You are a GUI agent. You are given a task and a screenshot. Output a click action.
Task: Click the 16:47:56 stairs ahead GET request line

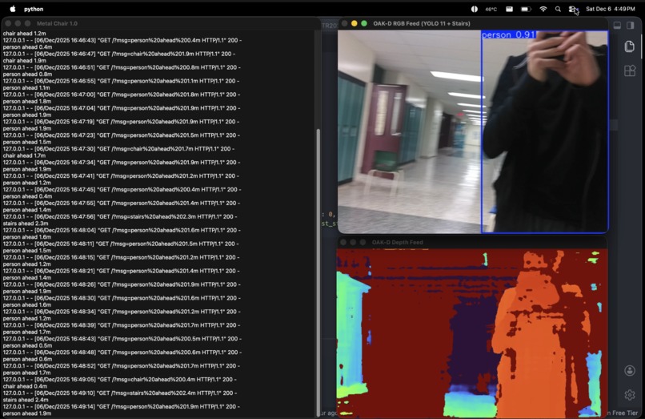coord(120,216)
